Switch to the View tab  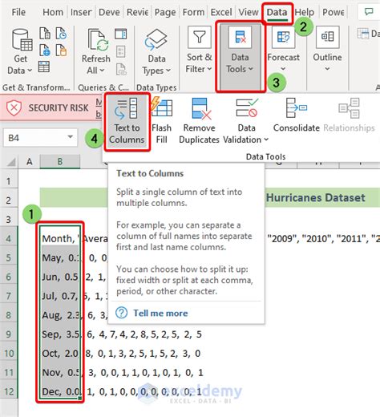[249, 12]
